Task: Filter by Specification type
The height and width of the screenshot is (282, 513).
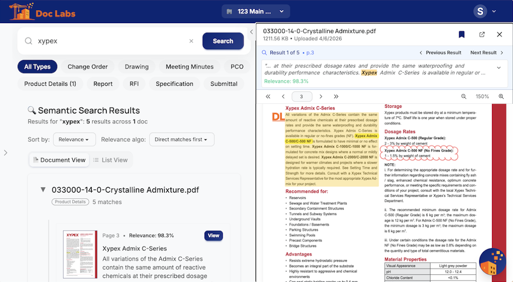Action: tap(174, 84)
